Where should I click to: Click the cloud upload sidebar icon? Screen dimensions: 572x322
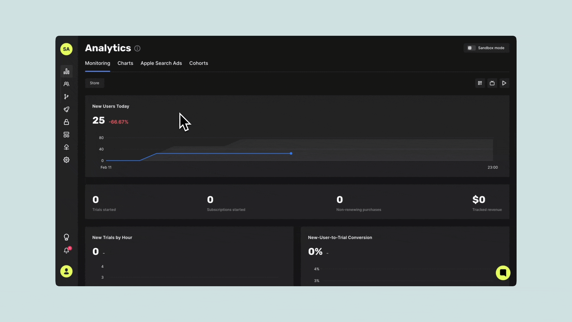click(66, 147)
